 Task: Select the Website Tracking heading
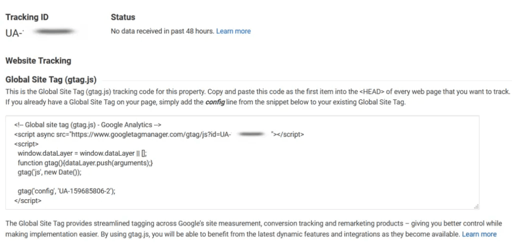(38, 60)
